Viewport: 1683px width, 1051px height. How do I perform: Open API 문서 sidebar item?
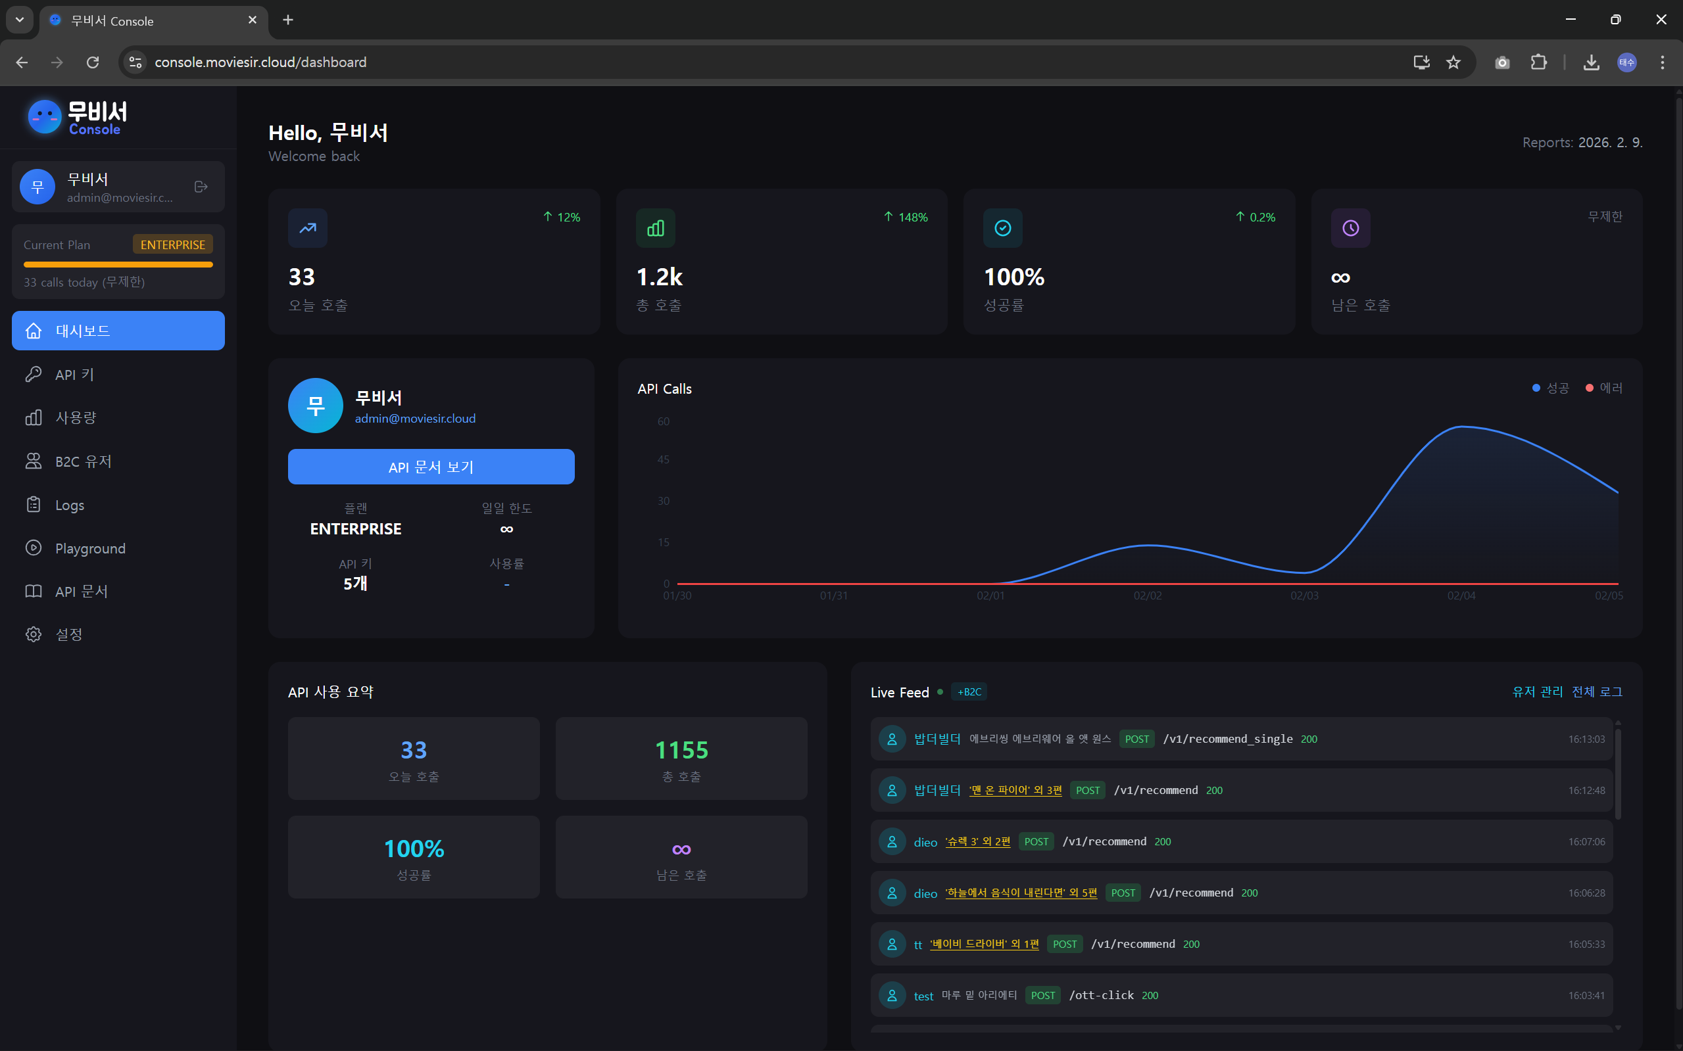coord(82,592)
